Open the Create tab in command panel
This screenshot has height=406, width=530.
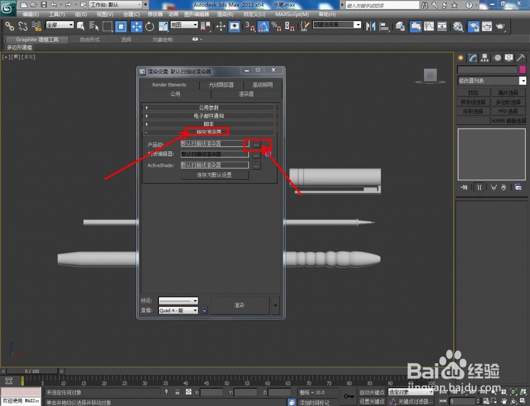[461, 58]
